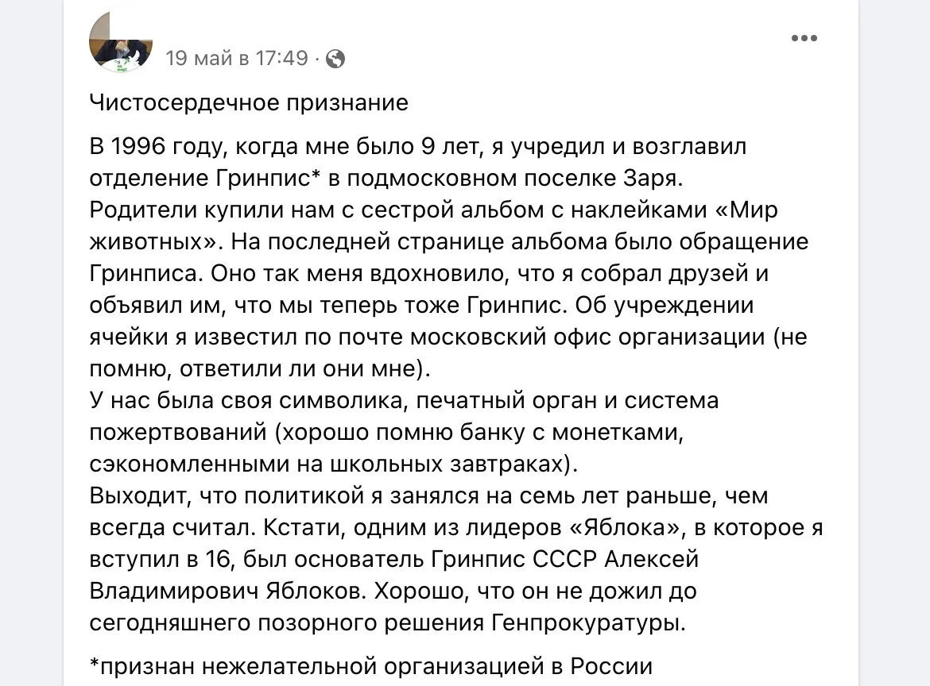This screenshot has height=686, width=930.
Task: Open the post author's profile picture
Action: (x=122, y=43)
